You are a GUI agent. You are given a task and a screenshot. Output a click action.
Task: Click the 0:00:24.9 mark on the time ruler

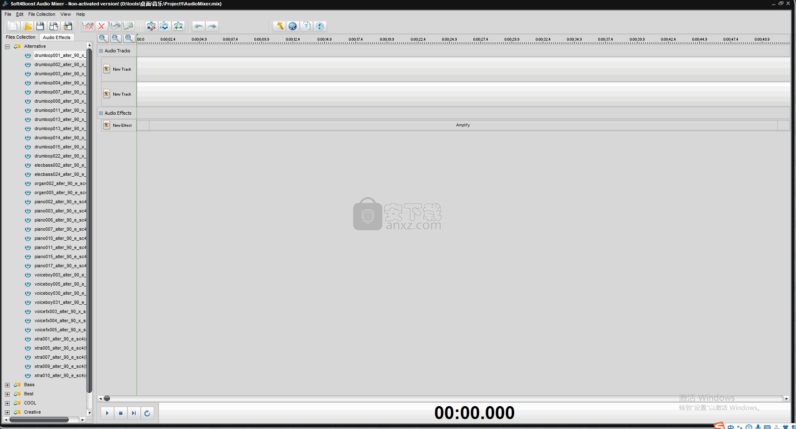click(449, 39)
